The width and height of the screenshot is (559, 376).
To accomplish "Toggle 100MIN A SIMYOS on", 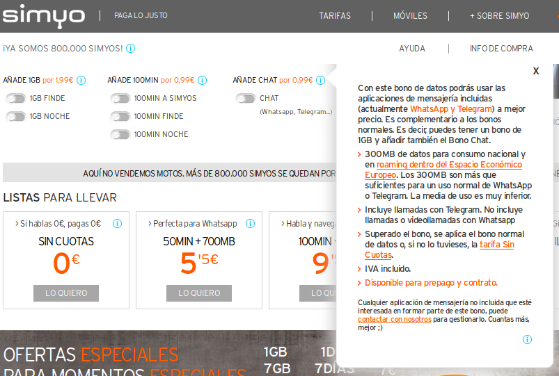I will [x=120, y=98].
